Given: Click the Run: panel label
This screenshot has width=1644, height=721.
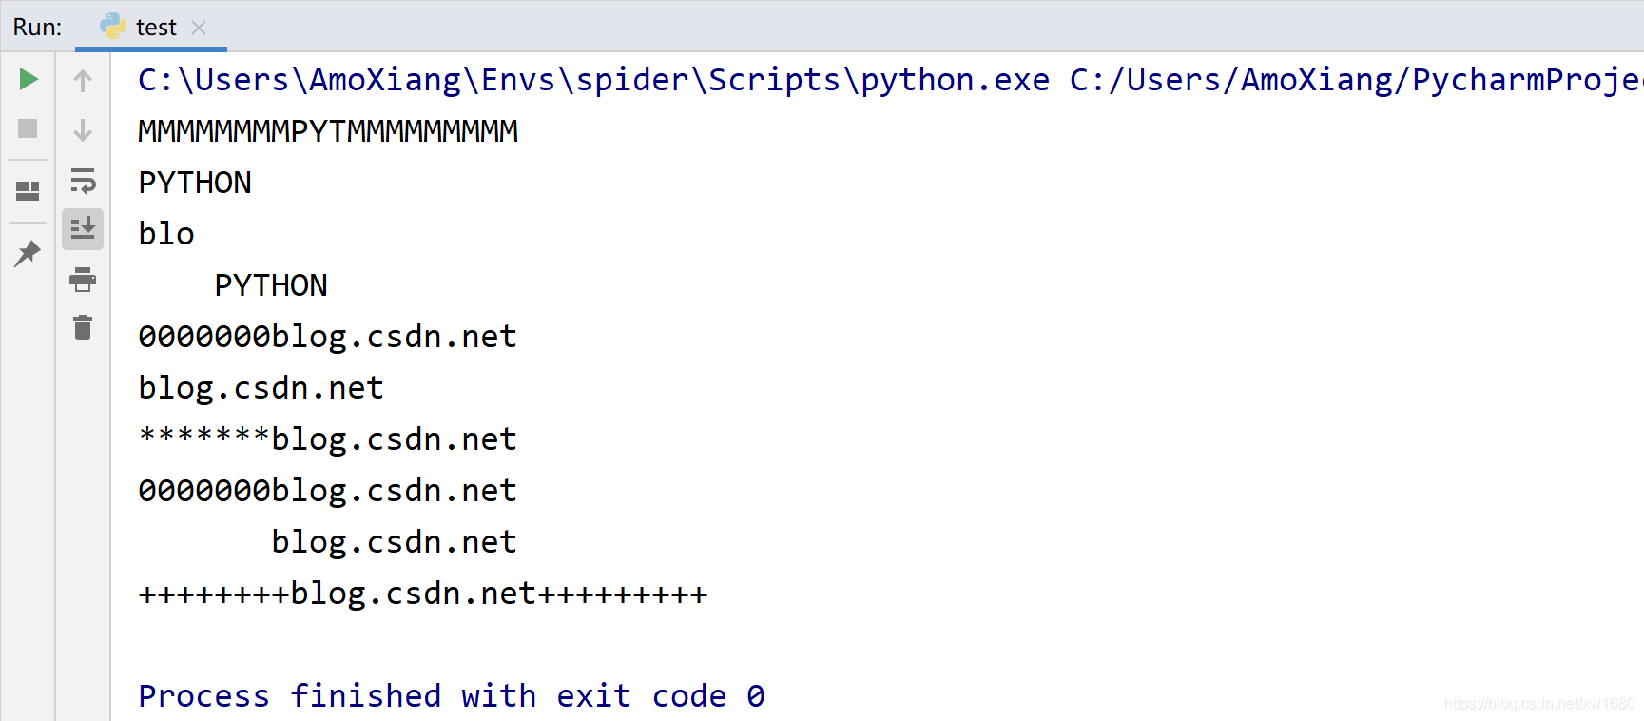Looking at the screenshot, I should 36,26.
